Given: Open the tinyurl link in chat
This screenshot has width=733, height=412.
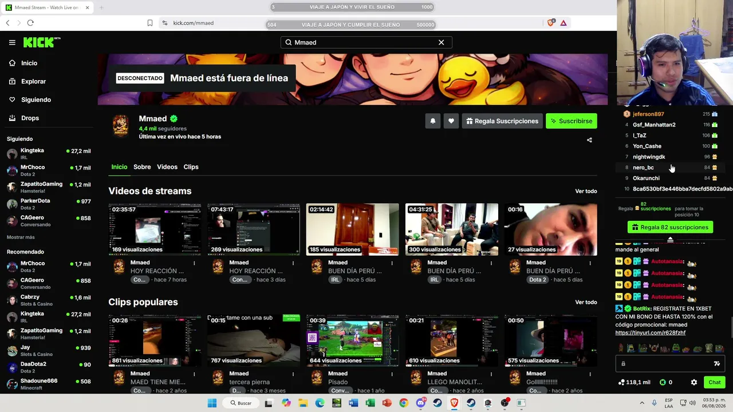Looking at the screenshot, I should click(651, 332).
